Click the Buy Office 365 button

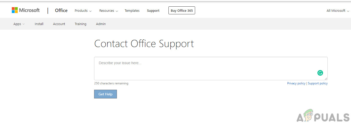tap(182, 10)
